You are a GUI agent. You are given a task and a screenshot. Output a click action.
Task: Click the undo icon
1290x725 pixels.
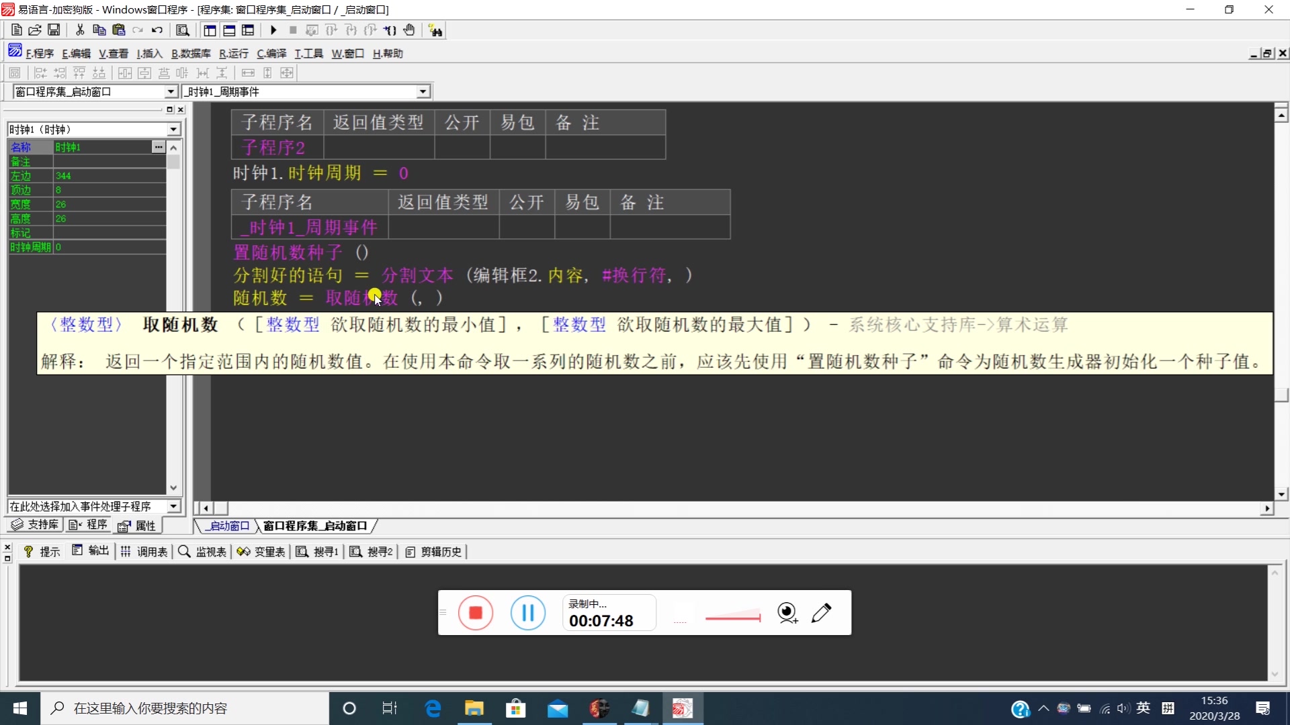click(x=157, y=30)
